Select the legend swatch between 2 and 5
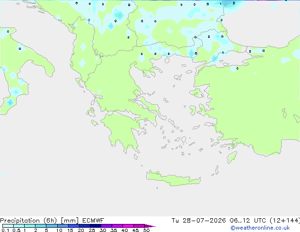The height and width of the screenshot is (232, 300). (x=41, y=226)
